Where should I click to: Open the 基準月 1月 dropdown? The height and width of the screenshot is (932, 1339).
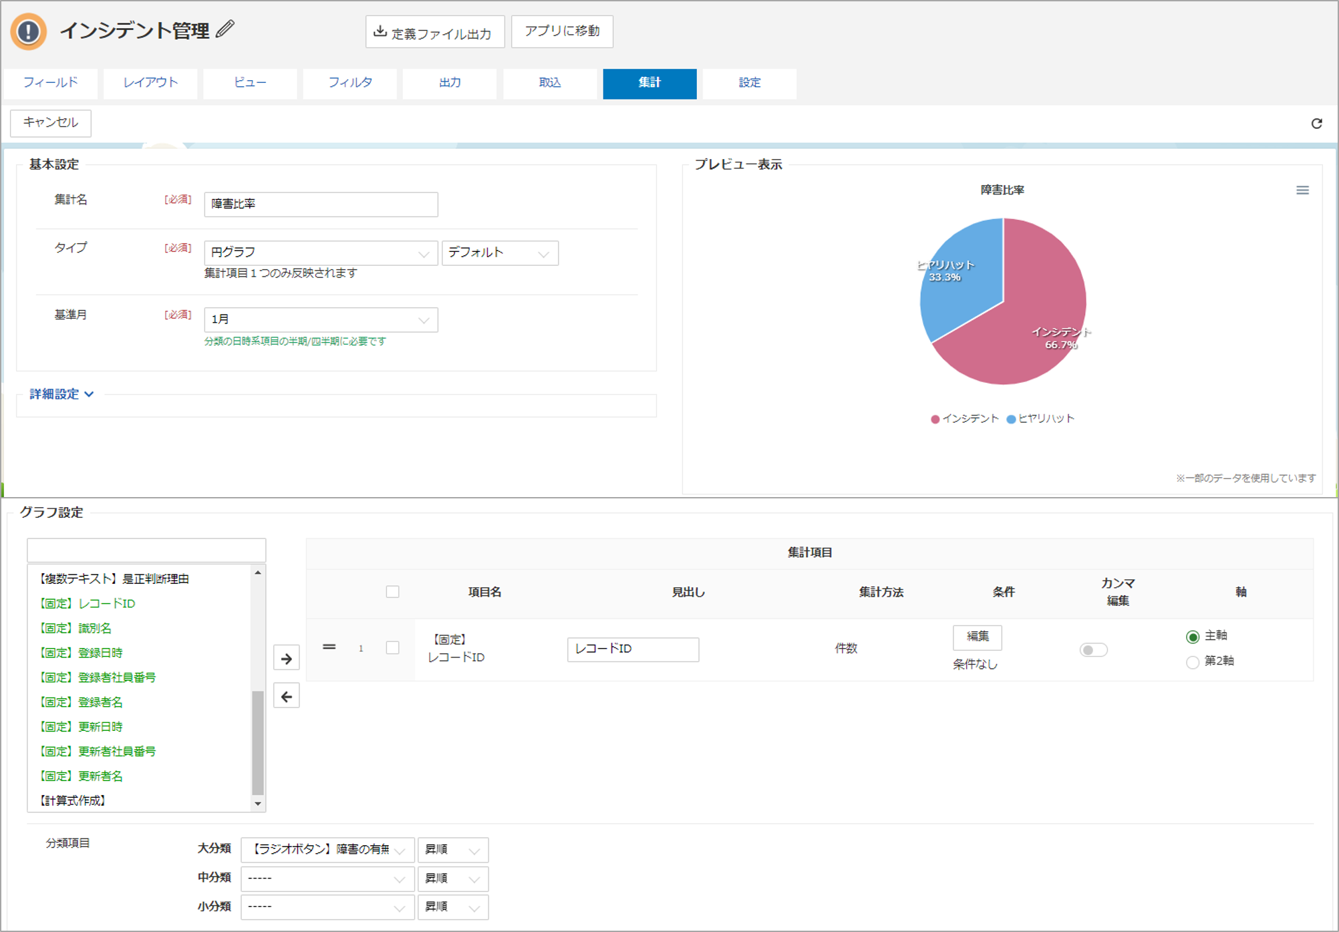pyautogui.click(x=321, y=320)
